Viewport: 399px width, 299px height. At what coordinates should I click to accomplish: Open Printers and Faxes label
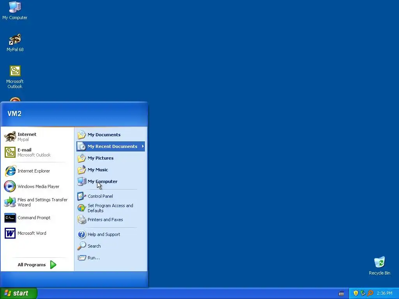(x=105, y=220)
